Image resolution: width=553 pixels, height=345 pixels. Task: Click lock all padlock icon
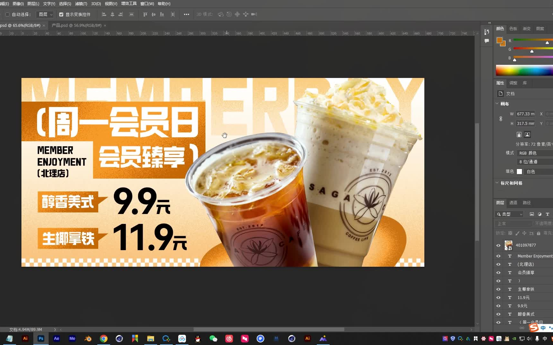click(539, 233)
